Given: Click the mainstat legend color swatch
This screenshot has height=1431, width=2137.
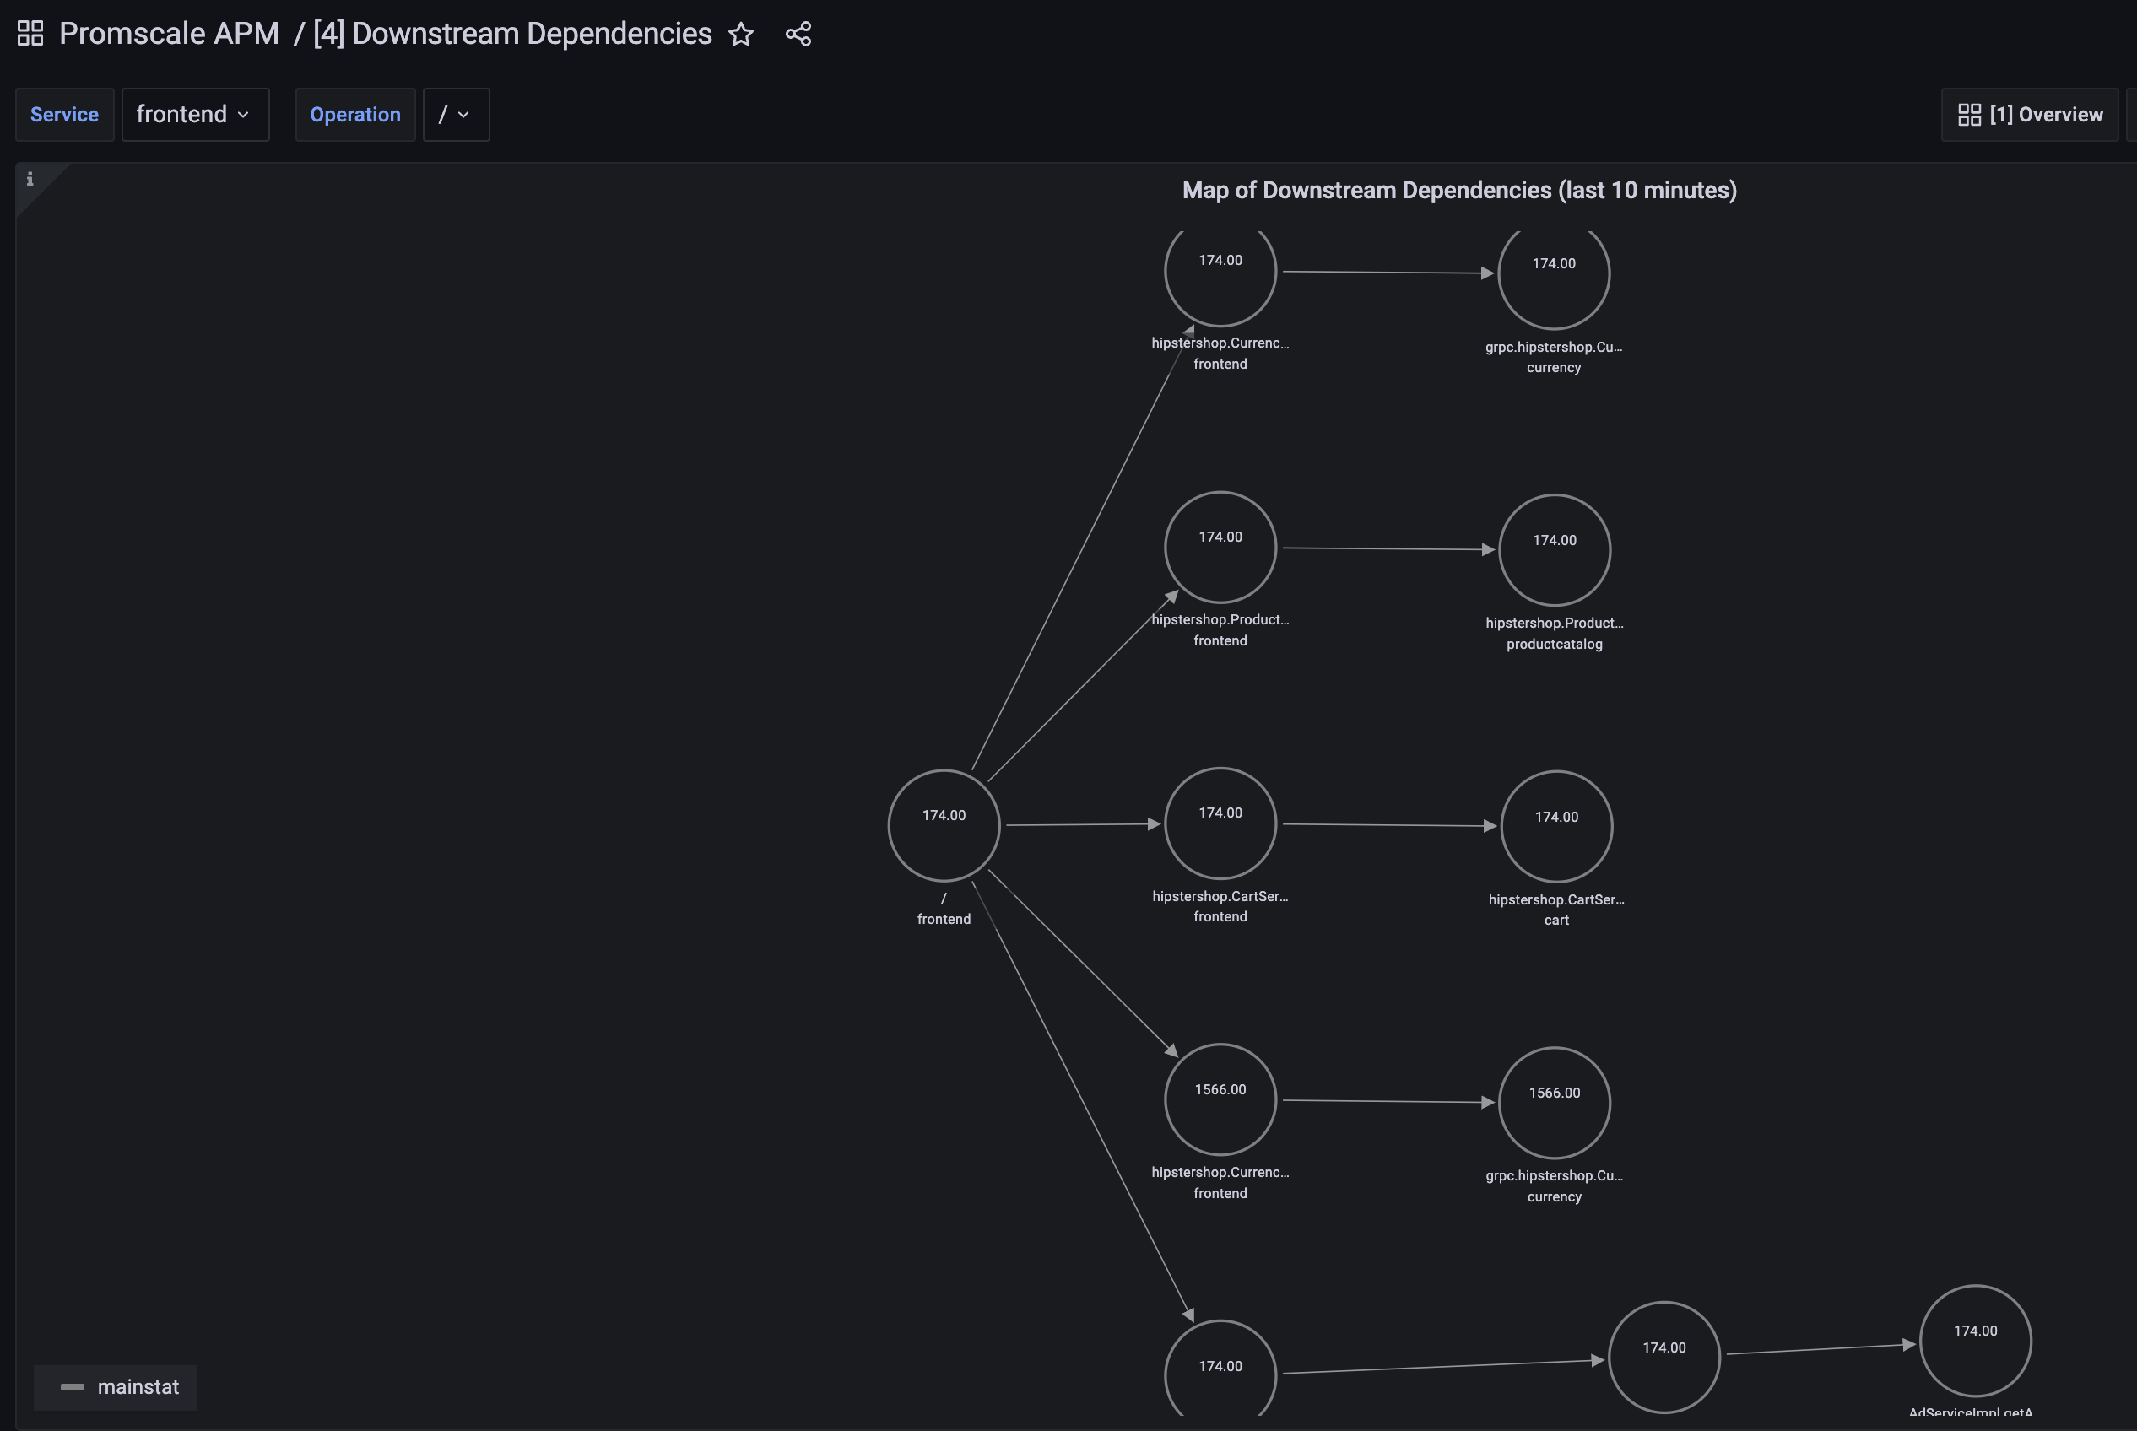Looking at the screenshot, I should coord(72,1387).
